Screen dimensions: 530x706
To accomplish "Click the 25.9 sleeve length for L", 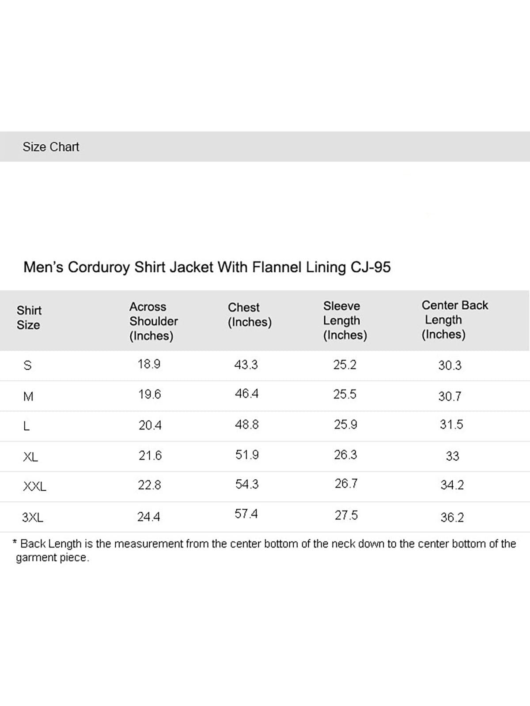I will click(x=345, y=424).
